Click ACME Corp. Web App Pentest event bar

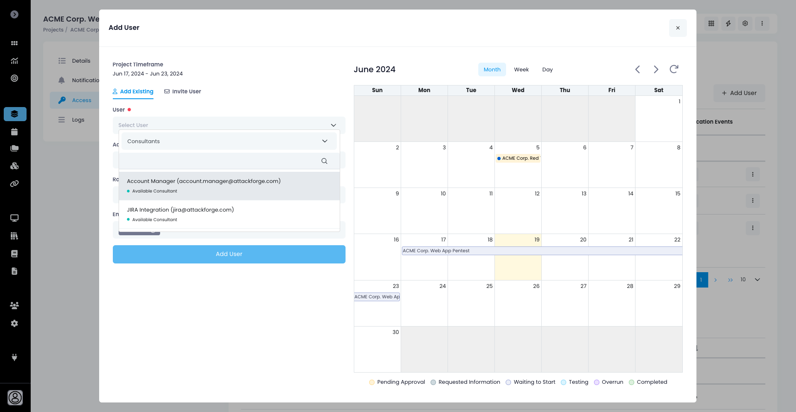(541, 251)
